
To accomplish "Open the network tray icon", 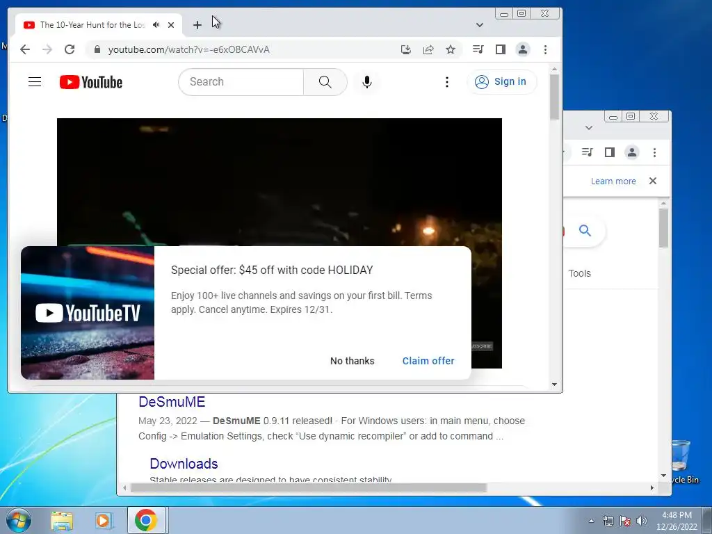I will tap(608, 521).
